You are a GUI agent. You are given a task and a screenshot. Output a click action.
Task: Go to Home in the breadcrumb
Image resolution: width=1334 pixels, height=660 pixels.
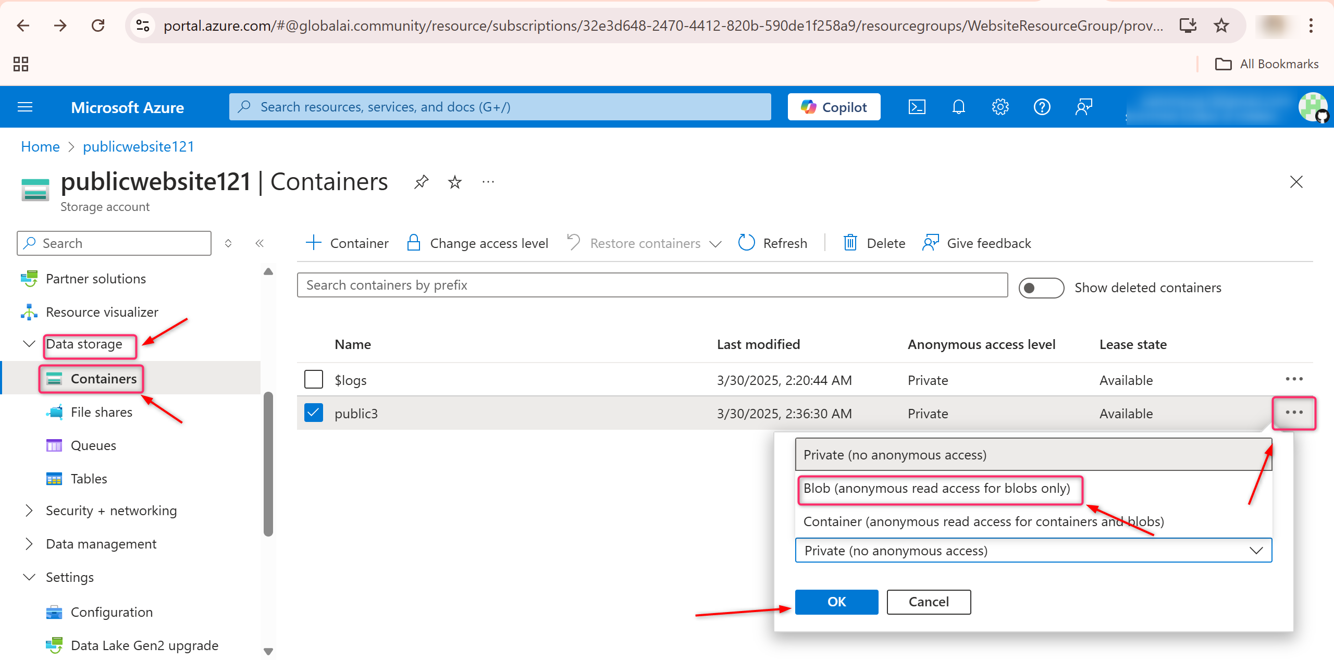tap(40, 147)
